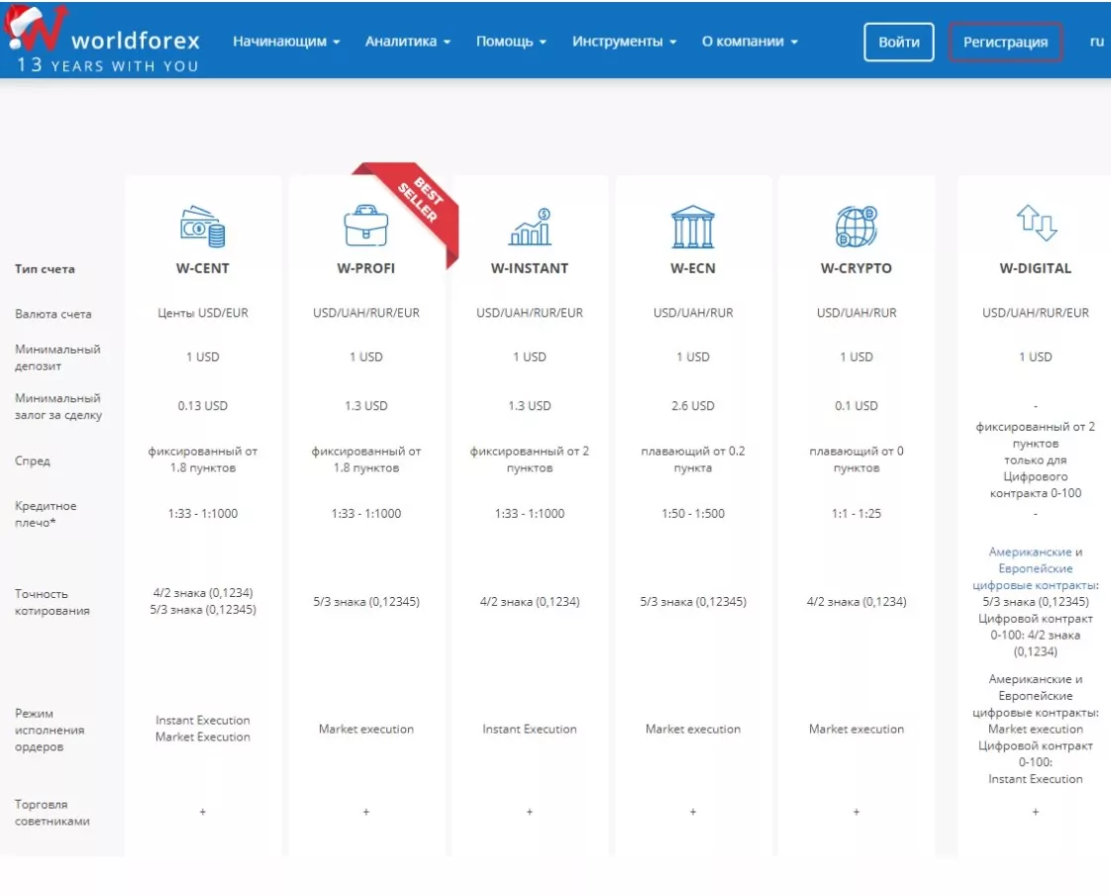Screen dimensions: 1111x896
Task: Select the W-INSTANT bar chart icon
Action: click(530, 227)
